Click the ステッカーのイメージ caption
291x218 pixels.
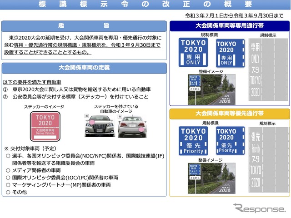(x=44, y=107)
